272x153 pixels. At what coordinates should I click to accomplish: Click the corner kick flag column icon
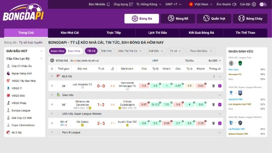113,69
